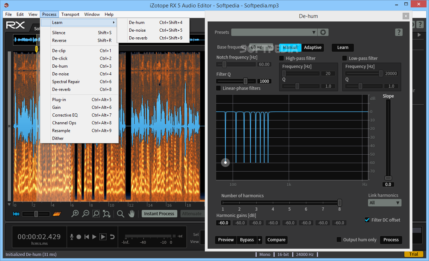Switch to Adaptive mode
Viewport: 429px width, 261px height.
(313, 48)
